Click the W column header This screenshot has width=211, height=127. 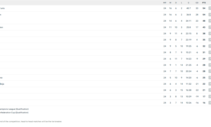[x=170, y=3]
